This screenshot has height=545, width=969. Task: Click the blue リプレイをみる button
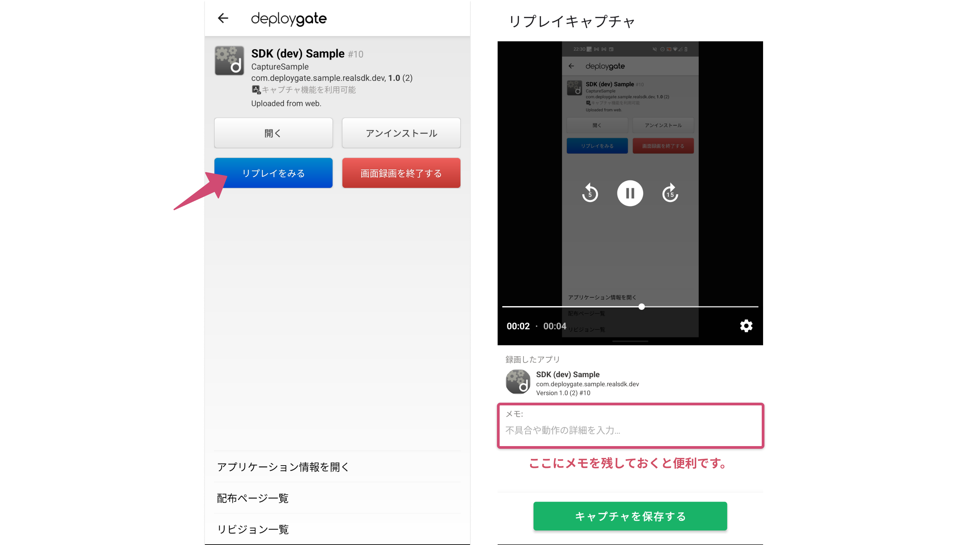point(274,173)
